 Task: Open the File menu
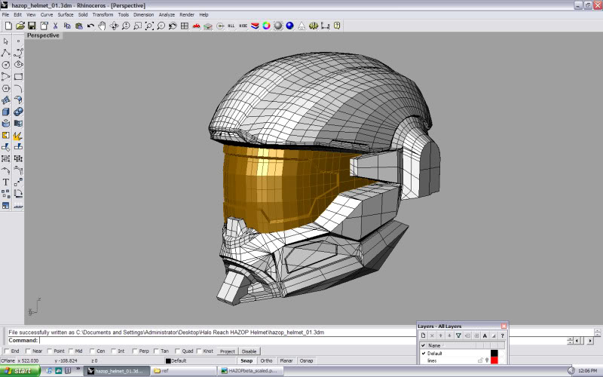5,14
